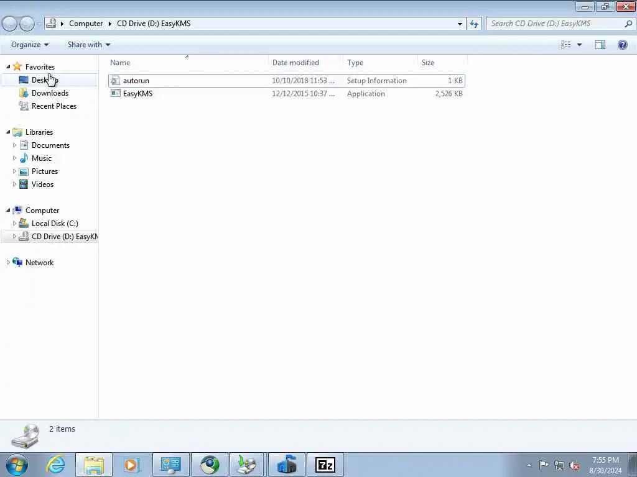This screenshot has width=637, height=477.
Task: Open the Windows Start orb
Action: tap(17, 465)
